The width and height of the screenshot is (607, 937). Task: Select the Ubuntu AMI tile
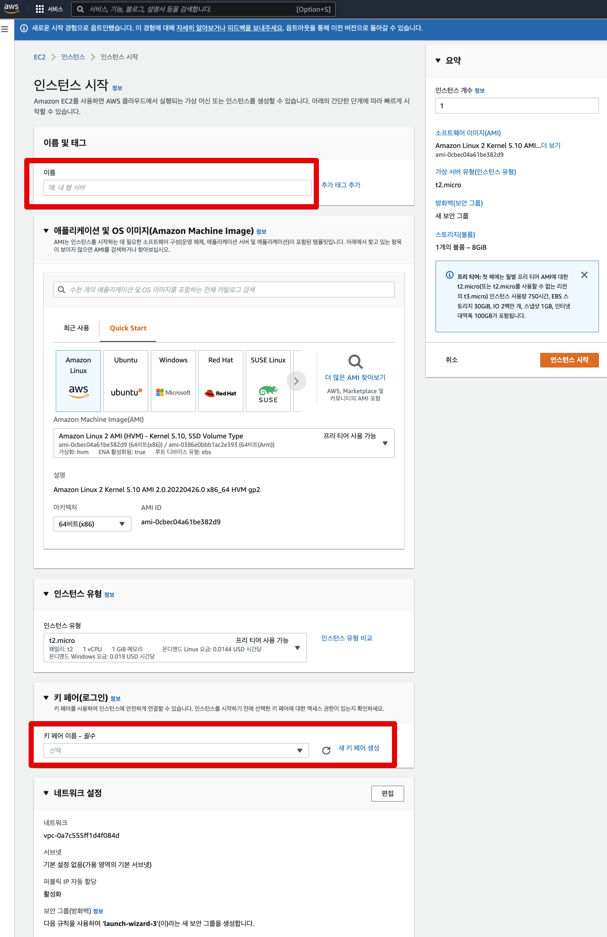[126, 381]
